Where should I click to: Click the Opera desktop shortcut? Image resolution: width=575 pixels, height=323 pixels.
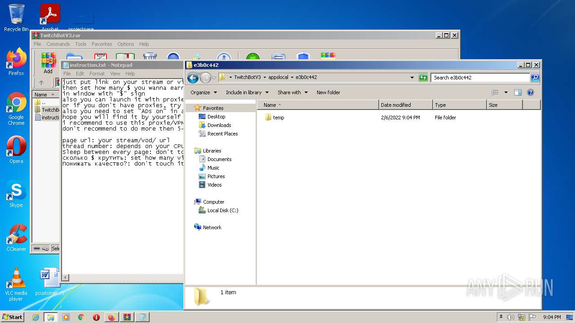coord(16,149)
